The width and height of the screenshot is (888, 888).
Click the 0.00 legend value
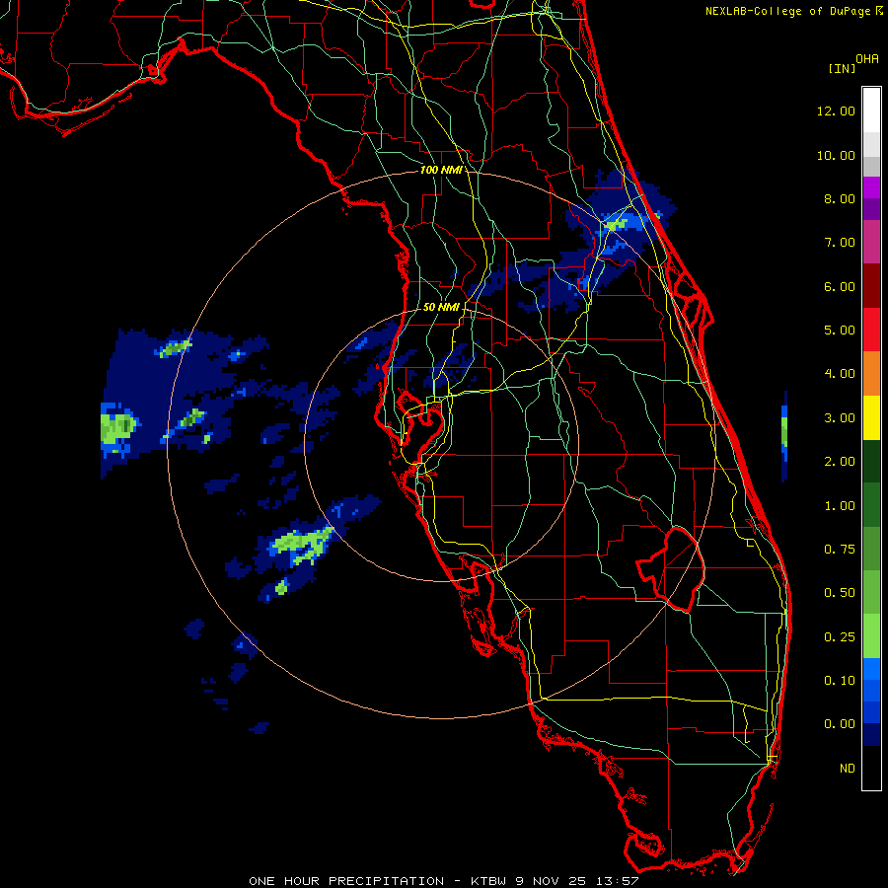point(840,724)
